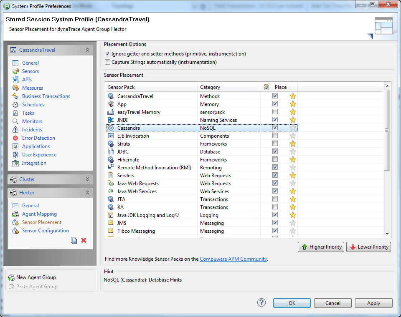
Task: Enable Capture Strings automatically checkbox
Action: (x=107, y=62)
